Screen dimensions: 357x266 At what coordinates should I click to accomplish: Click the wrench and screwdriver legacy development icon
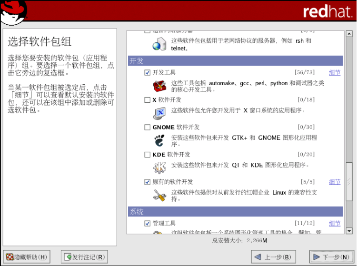(159, 195)
